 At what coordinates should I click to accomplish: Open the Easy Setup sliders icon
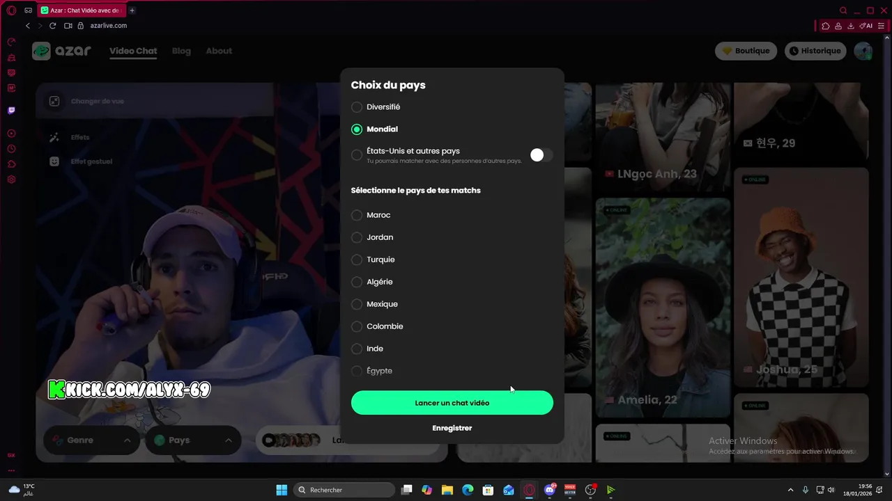pos(882,26)
